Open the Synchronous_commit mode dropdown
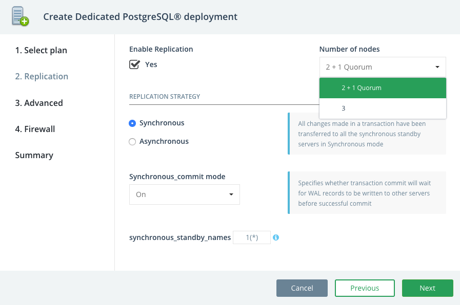The height and width of the screenshot is (305, 460). pos(185,194)
